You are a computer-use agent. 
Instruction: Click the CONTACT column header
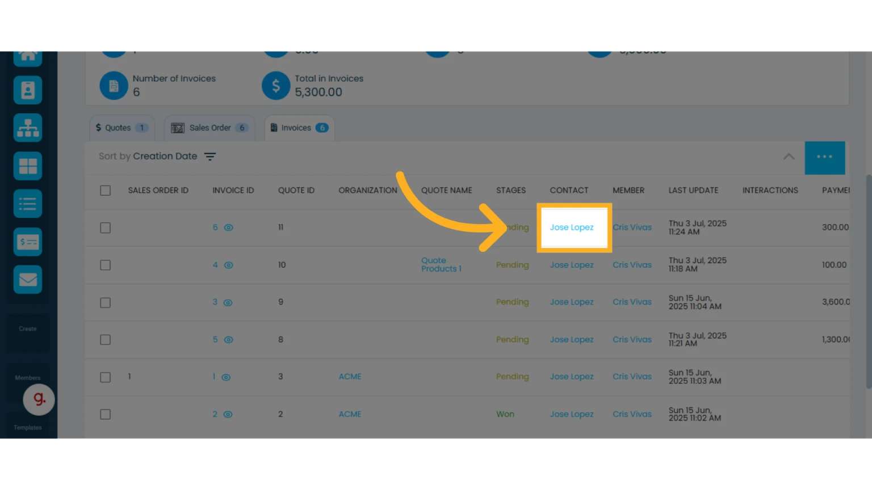pos(569,191)
